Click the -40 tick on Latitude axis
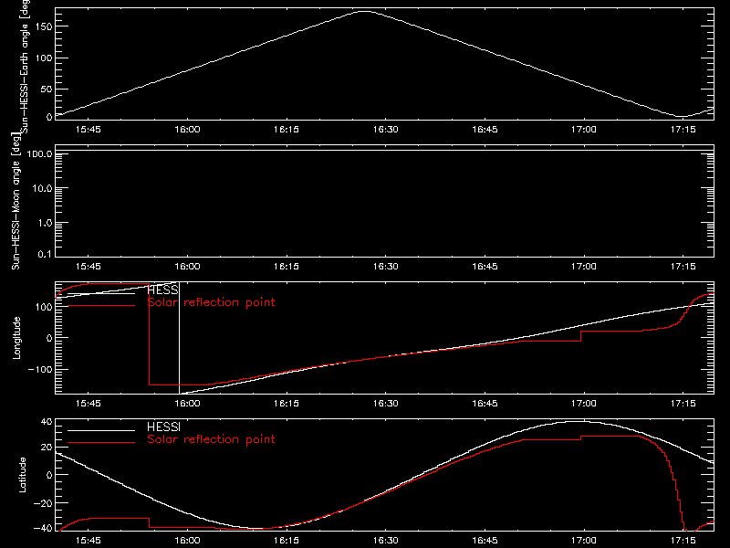The image size is (730, 548). point(43,528)
